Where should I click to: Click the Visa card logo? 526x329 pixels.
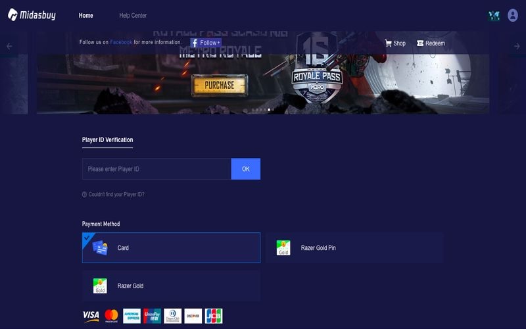pos(91,316)
